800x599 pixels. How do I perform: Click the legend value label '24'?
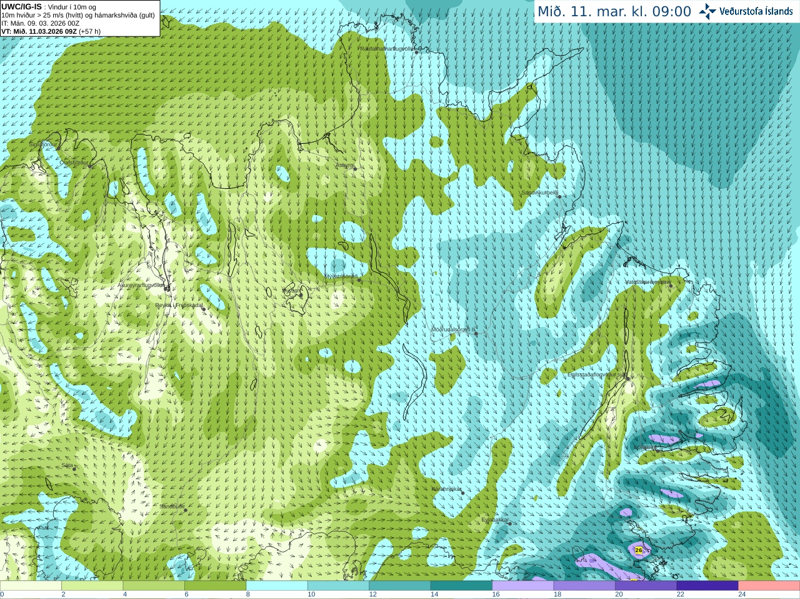point(742,594)
